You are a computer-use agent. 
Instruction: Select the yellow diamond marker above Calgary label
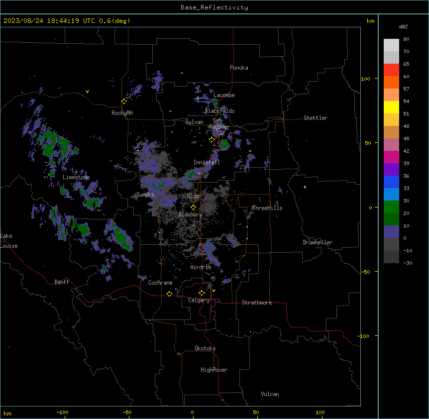202,293
